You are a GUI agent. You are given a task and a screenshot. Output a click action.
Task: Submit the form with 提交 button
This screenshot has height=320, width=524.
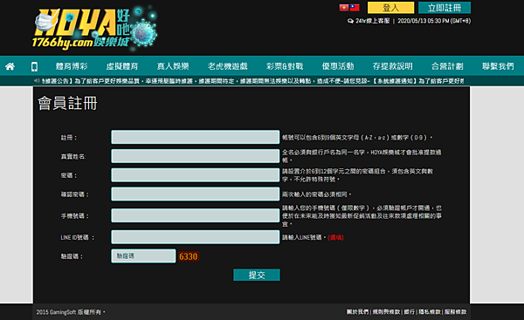pyautogui.click(x=257, y=275)
